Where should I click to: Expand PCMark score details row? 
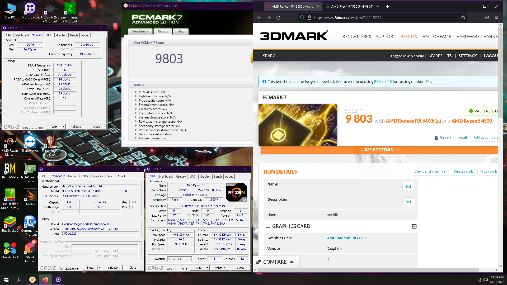(136, 92)
